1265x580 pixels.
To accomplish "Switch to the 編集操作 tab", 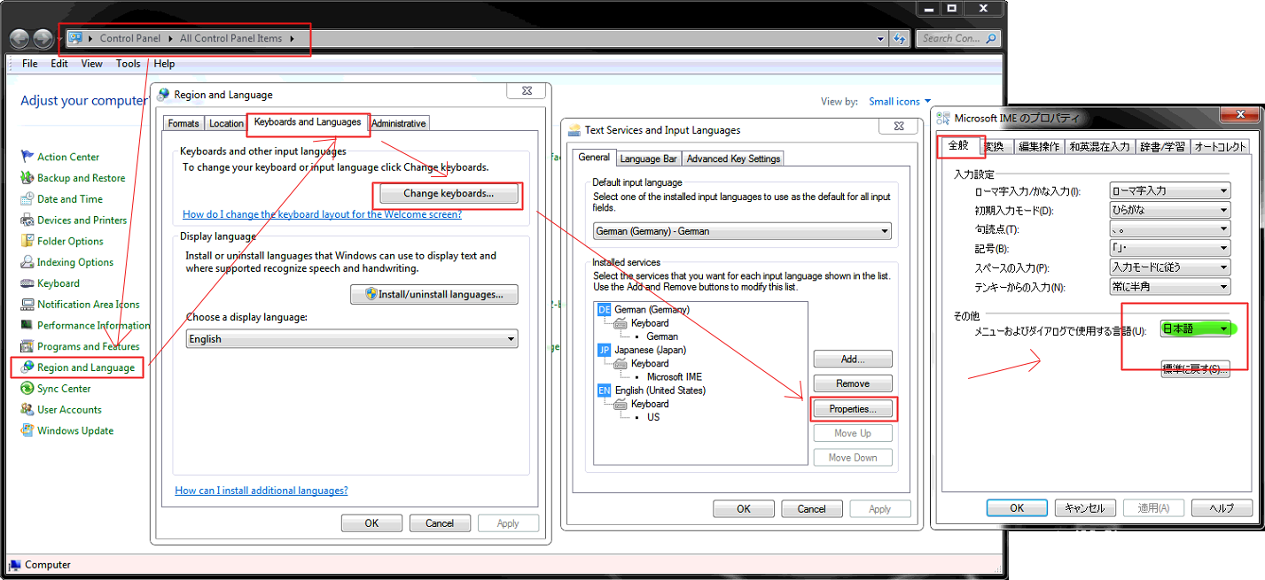I will coord(1038,147).
